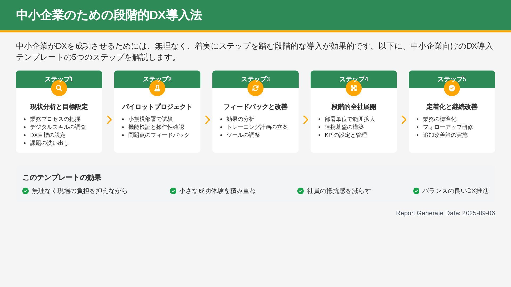Select the ステップ1 header tab
Image resolution: width=511 pixels, height=287 pixels.
[x=59, y=77]
